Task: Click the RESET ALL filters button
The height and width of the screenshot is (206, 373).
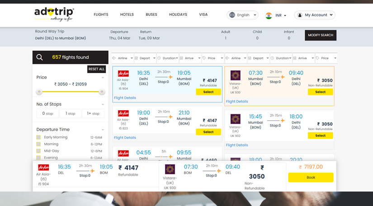Action: pos(96,69)
